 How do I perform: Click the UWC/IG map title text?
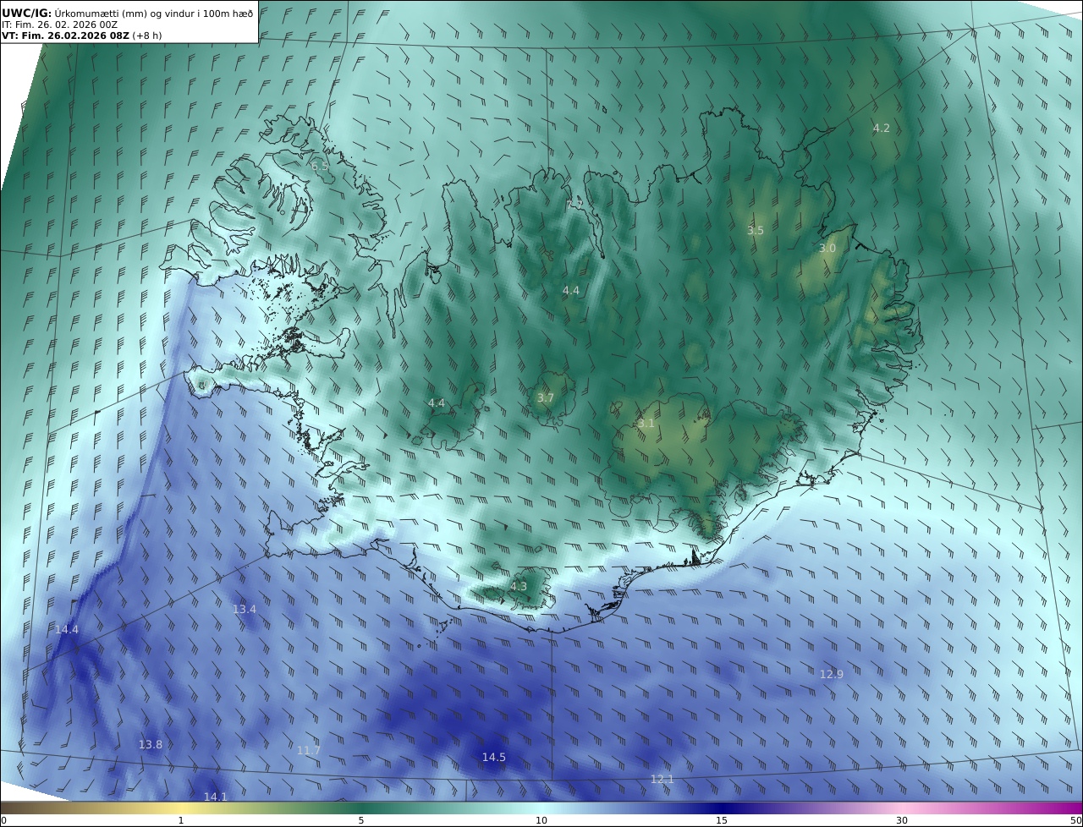[x=127, y=13]
